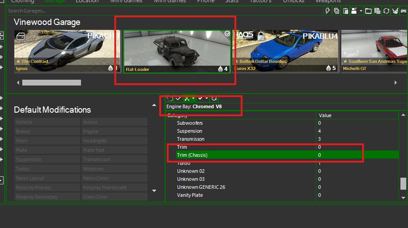Click the Vehicle default modification button
Image resolution: width=408 pixels, height=228 pixels.
click(47, 122)
